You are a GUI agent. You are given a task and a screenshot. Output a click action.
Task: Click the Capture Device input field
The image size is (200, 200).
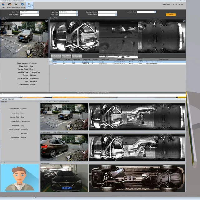(107, 12)
